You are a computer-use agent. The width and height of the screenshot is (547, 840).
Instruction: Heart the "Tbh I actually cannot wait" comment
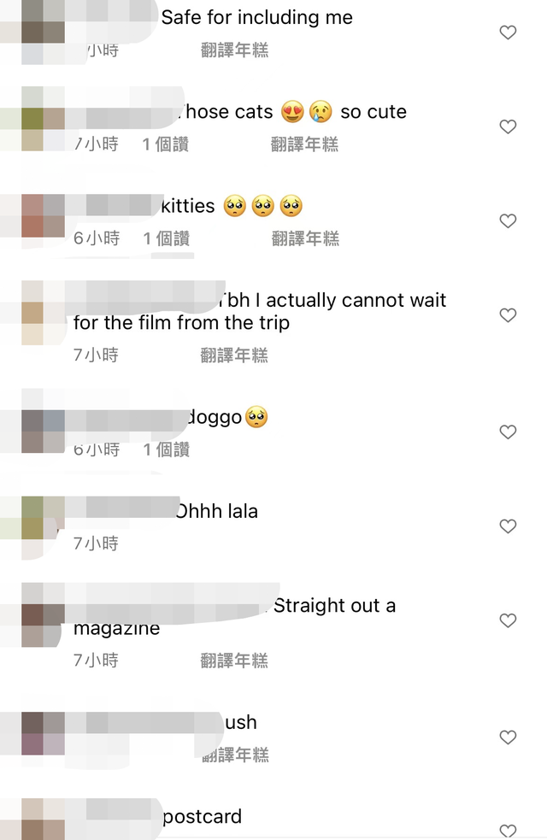508,315
